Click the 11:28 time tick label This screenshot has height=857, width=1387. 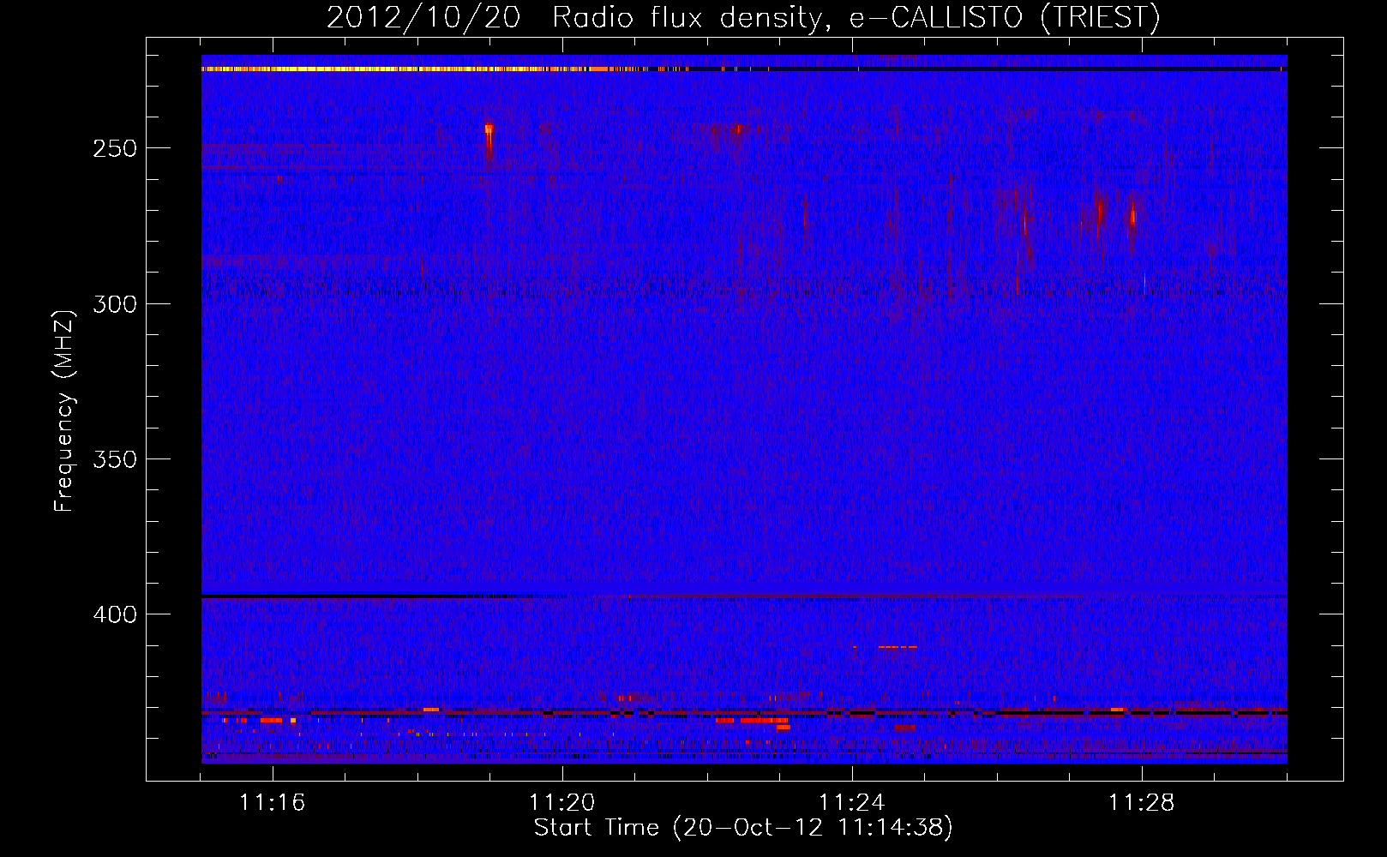pos(1141,803)
